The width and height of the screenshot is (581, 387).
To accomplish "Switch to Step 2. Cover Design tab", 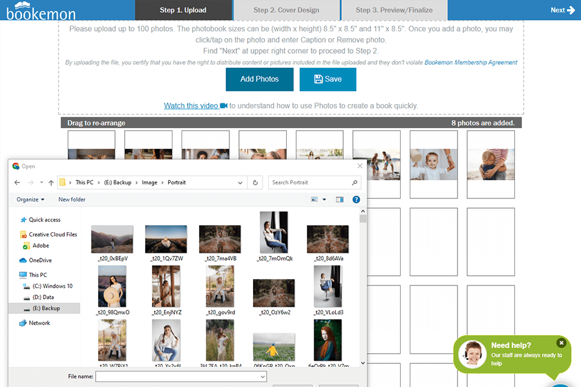I will tap(286, 10).
